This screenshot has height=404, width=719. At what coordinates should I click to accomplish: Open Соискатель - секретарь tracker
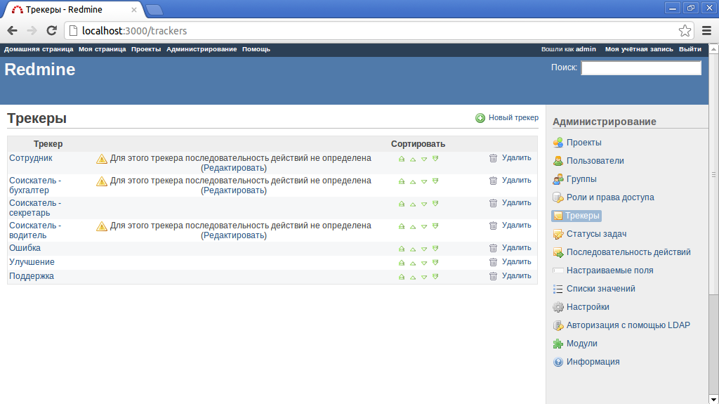(35, 208)
